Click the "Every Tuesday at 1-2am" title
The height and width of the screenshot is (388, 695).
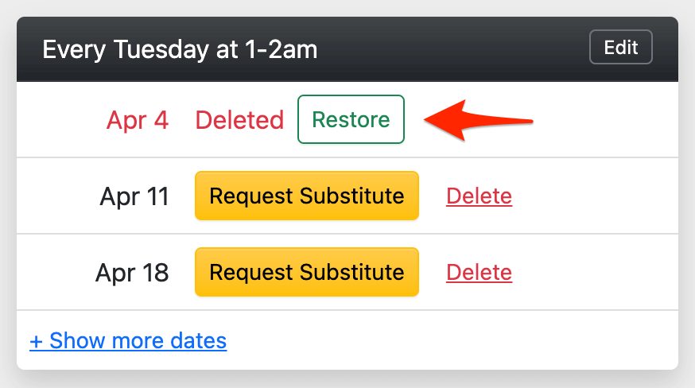click(x=180, y=49)
